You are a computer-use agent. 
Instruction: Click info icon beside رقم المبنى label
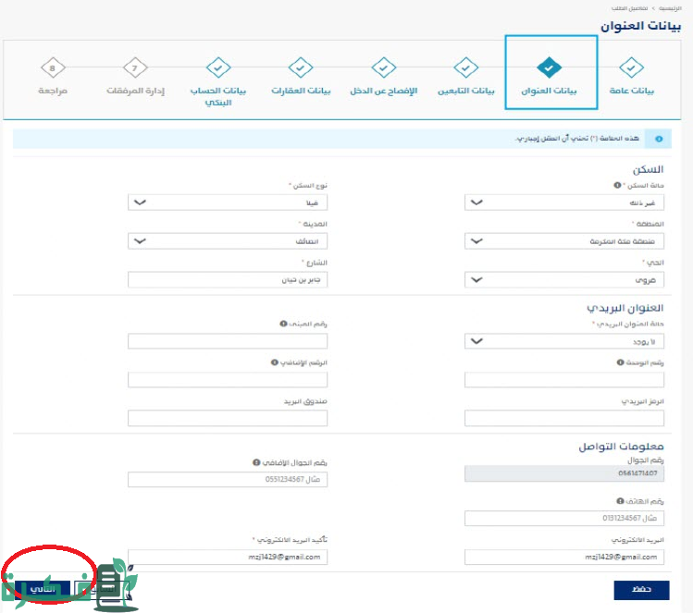point(283,324)
